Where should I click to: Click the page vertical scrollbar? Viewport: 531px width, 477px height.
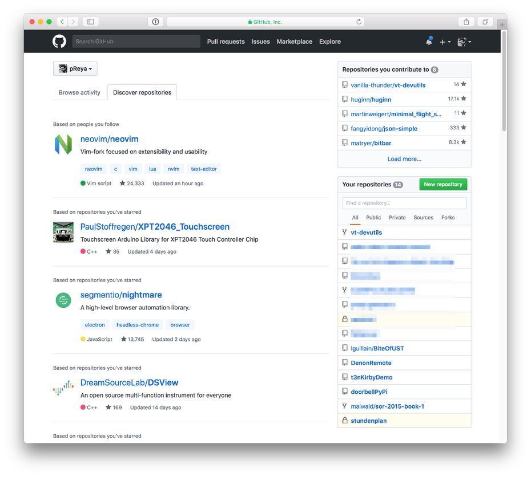click(504, 81)
